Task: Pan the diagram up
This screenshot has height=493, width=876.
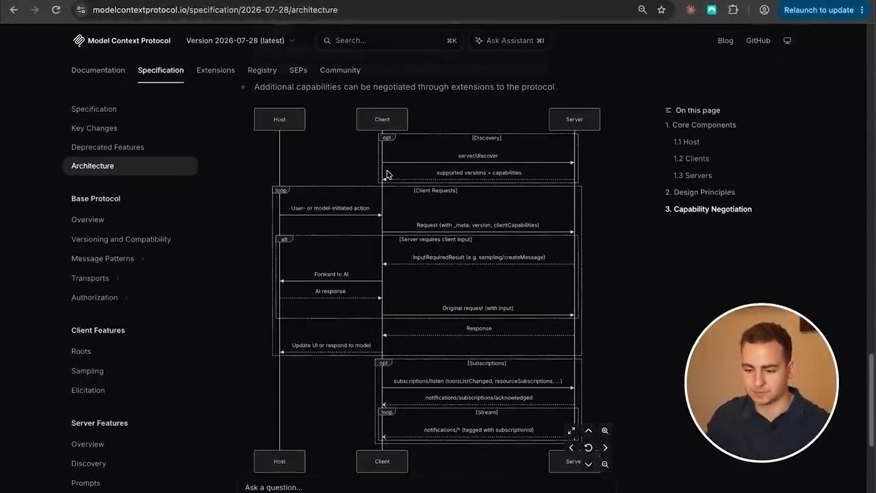Action: tap(588, 431)
